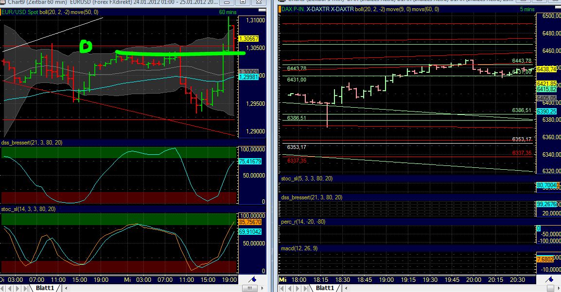Image resolution: width=561 pixels, height=292 pixels.
Task: Click the dss_bressert(21, 3, 80, 20) panel label
Action: coord(32,142)
